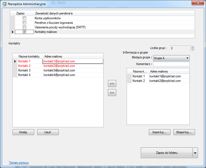Tick the Ustawienia poczty wychodzącej (SMTP) checkbox
206x168 pixels.
coord(24,27)
